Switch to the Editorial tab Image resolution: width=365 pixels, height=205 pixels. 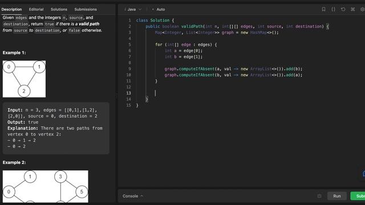click(36, 9)
